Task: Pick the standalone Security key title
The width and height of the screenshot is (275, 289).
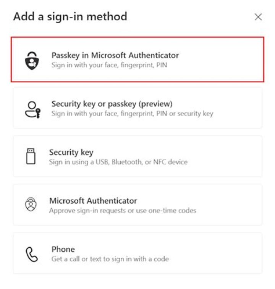Action: click(x=71, y=153)
